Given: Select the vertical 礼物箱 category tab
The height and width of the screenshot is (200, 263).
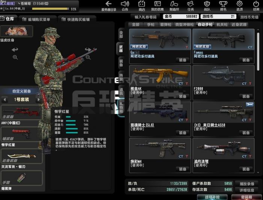Looking at the screenshot, I should tap(121, 107).
